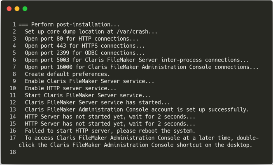Screen dimensions: 273x165
Task: Click 'Failed to start HTTP server' error line
Action: tap(110, 131)
